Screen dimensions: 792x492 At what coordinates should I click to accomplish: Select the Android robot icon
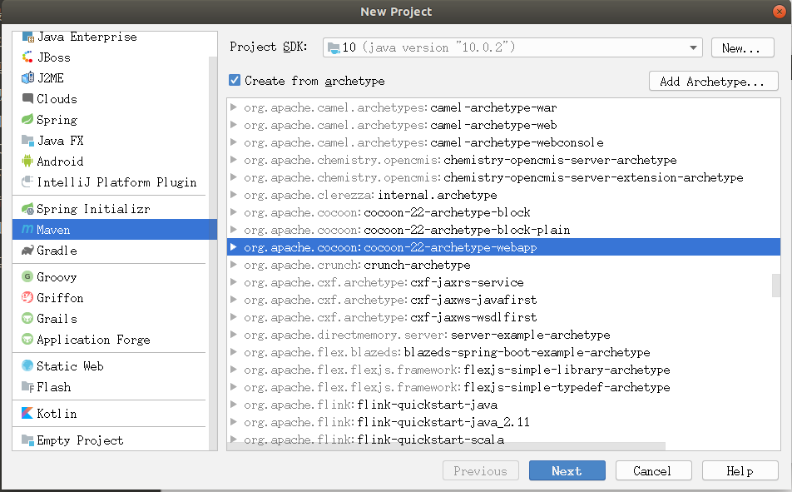(x=28, y=162)
